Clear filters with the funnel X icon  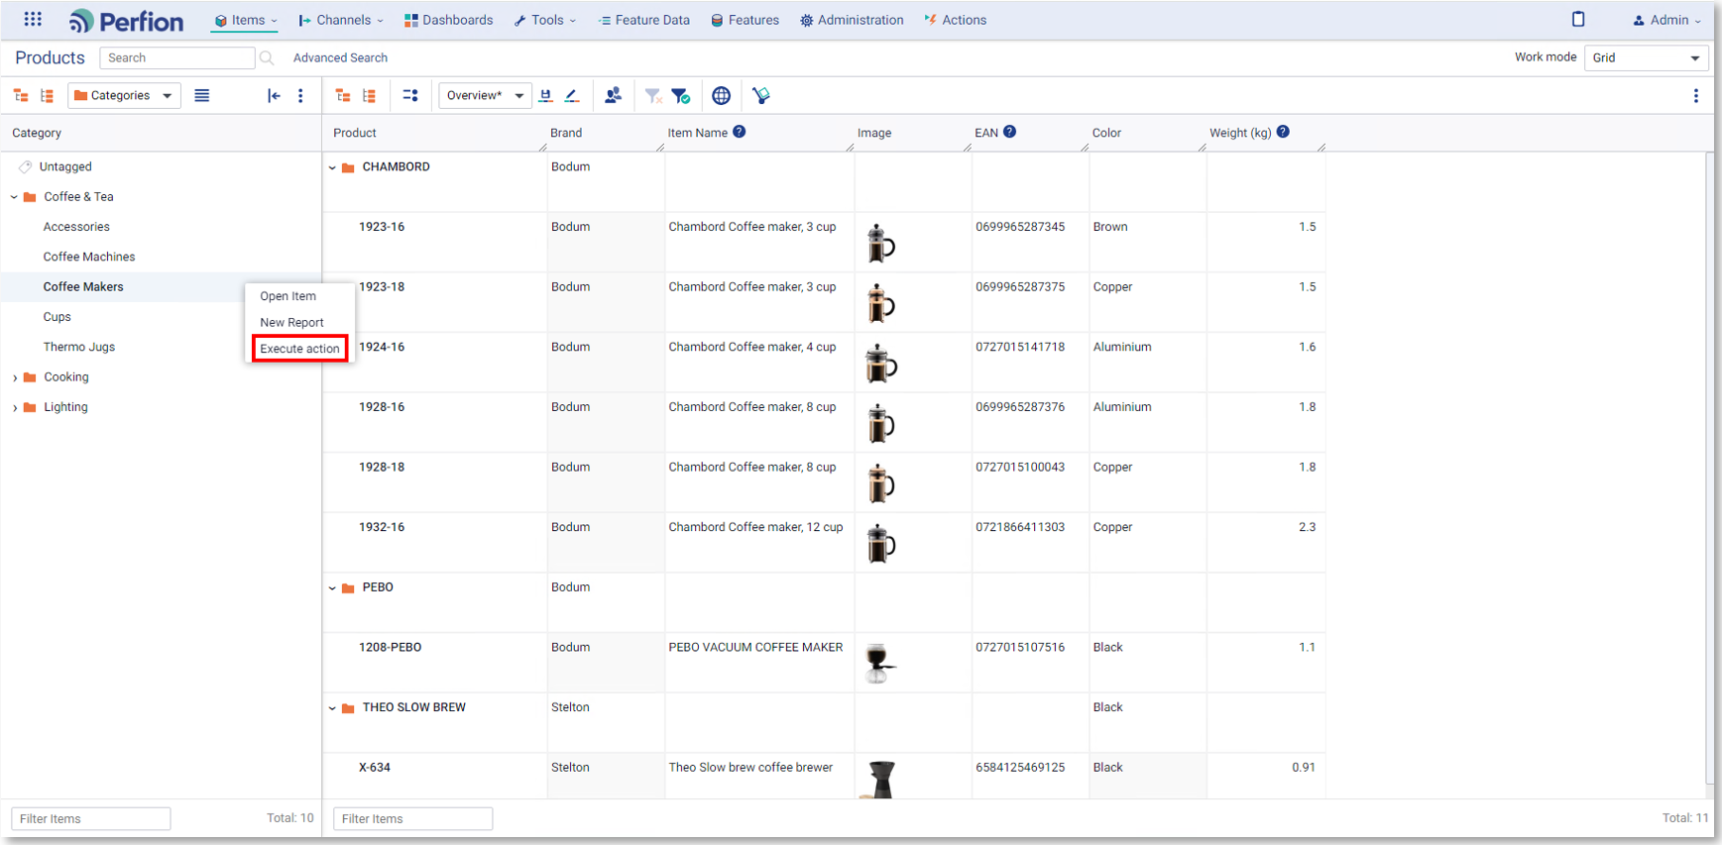652,96
